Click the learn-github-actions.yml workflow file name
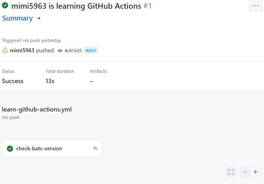The image size is (264, 184). [37, 109]
